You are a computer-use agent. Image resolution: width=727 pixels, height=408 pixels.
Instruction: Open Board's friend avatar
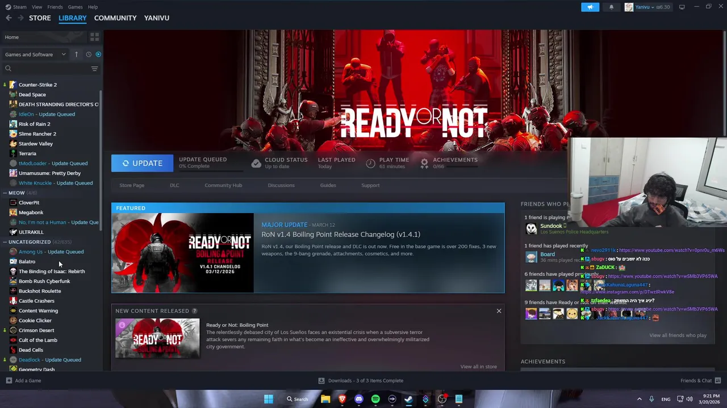point(531,257)
